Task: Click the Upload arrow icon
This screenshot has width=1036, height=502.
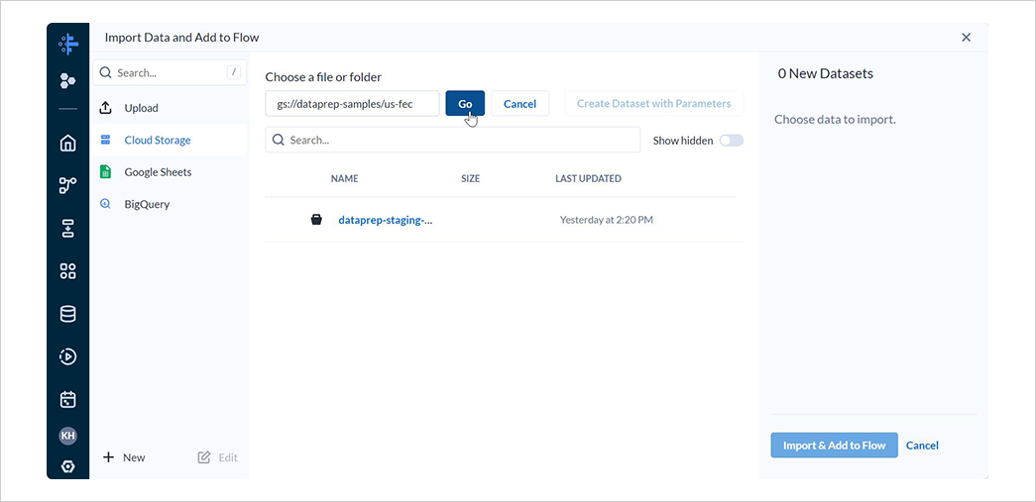Action: point(105,108)
